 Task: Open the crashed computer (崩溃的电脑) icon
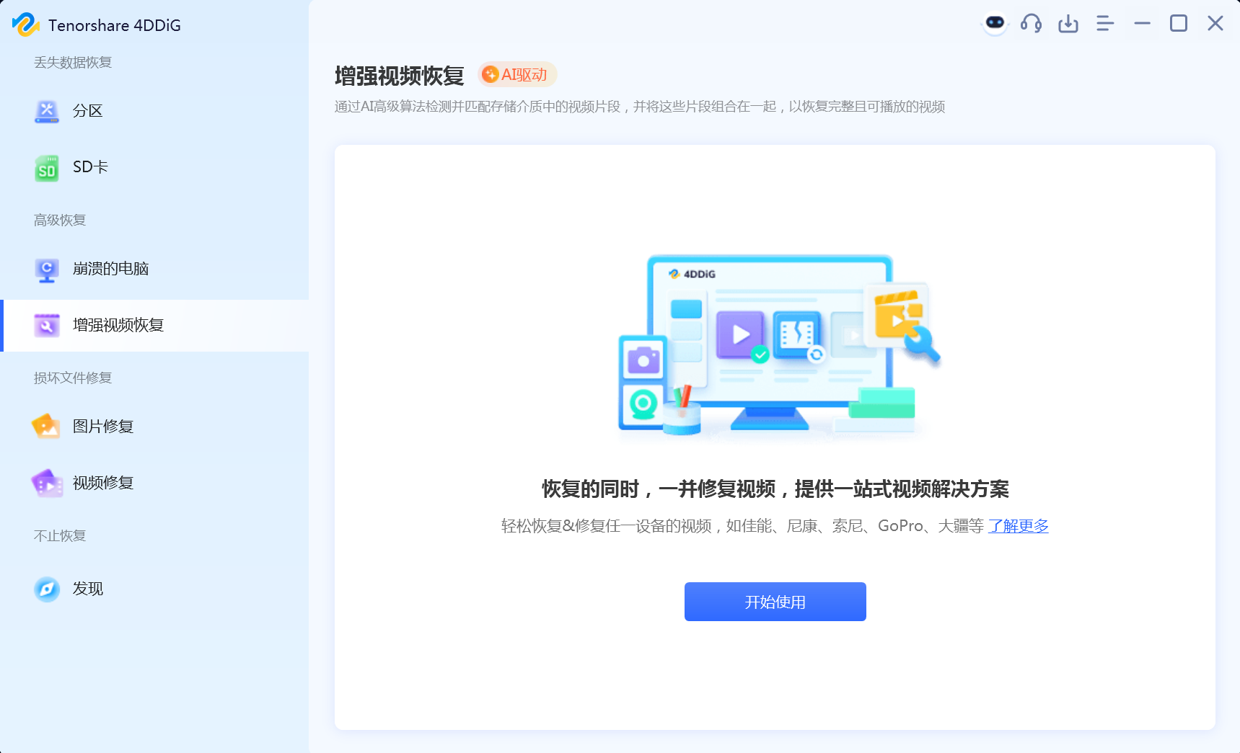(x=47, y=269)
